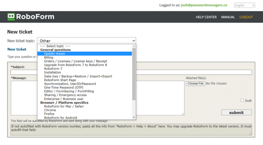Image resolution: width=263 pixels, height=145 pixels.
Task: Click the Logout link
Action: click(x=246, y=17)
